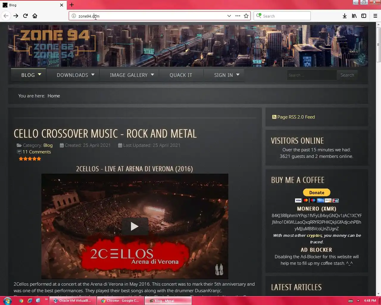
Task: Open the SIGN IN menu item
Action: 224,75
